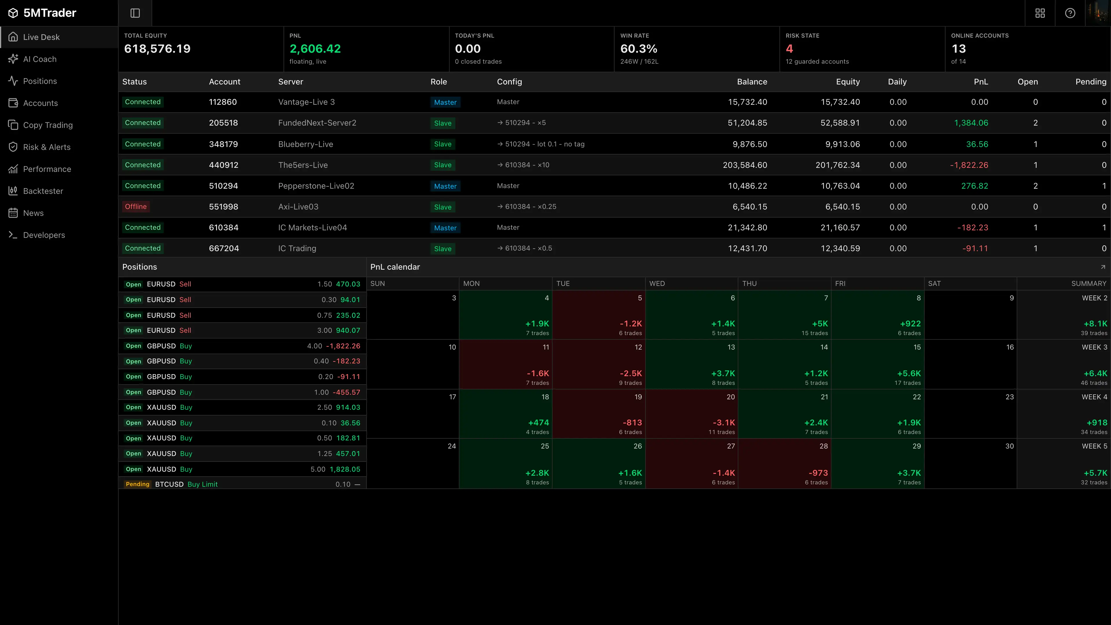Select account 510294 Pepperstone row
The width and height of the screenshot is (1111, 625).
[614, 186]
